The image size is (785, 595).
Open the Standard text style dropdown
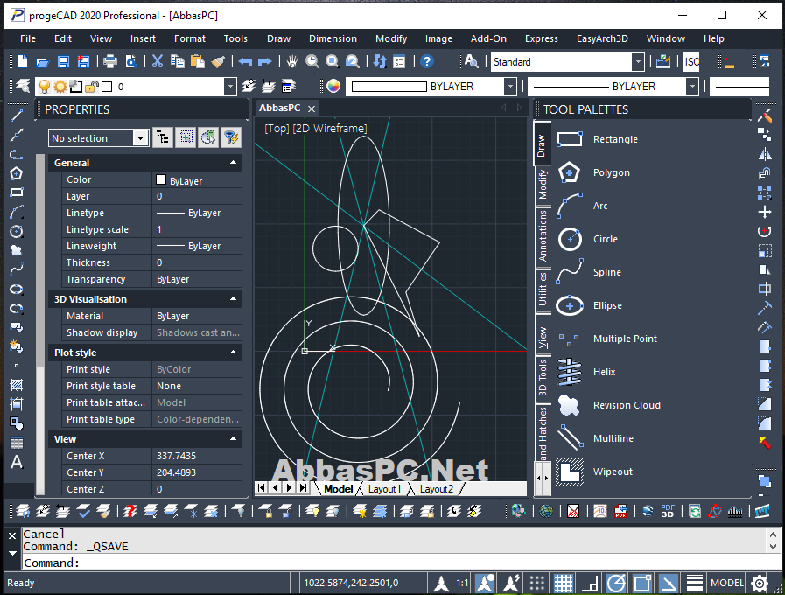tap(637, 62)
